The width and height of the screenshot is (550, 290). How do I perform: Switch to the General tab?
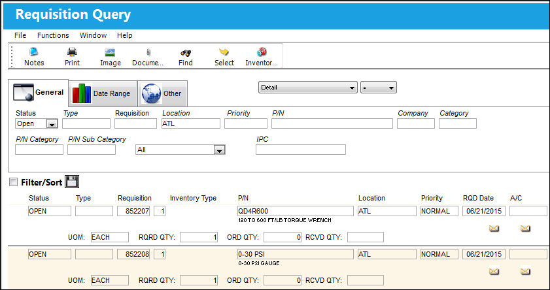click(38, 93)
